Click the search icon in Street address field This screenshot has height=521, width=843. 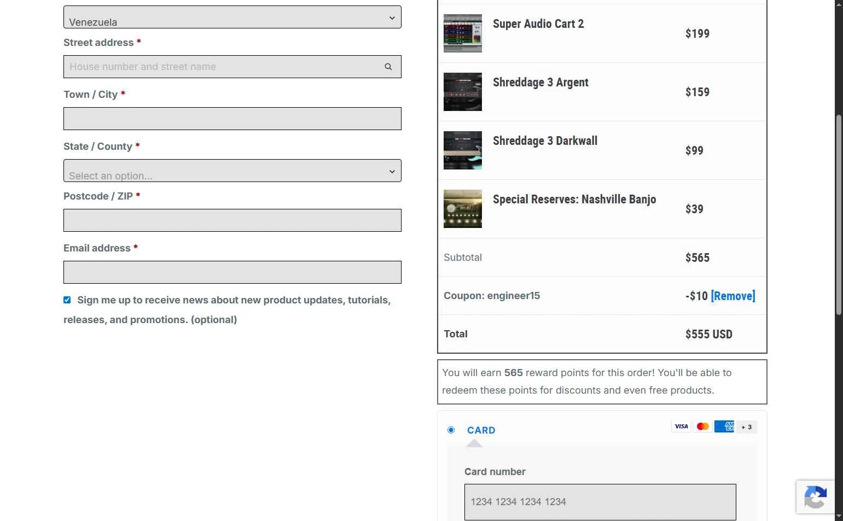pos(388,67)
